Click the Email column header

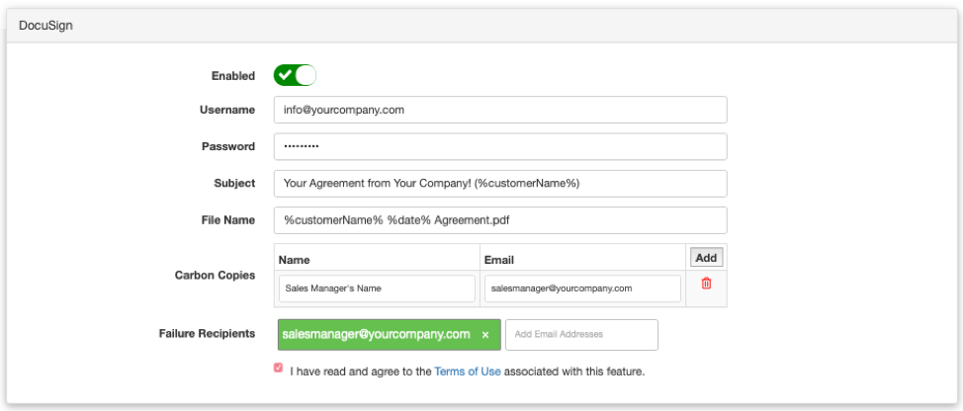pos(499,260)
